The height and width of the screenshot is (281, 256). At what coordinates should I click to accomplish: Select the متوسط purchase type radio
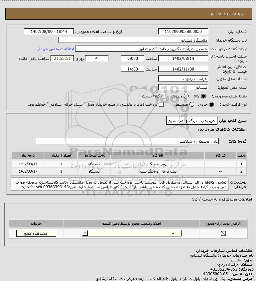(192, 104)
